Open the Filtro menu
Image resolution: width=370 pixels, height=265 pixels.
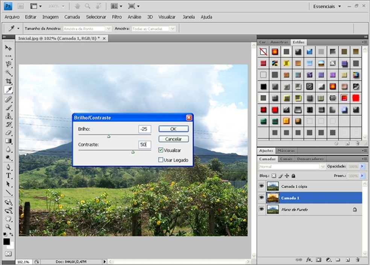click(117, 17)
